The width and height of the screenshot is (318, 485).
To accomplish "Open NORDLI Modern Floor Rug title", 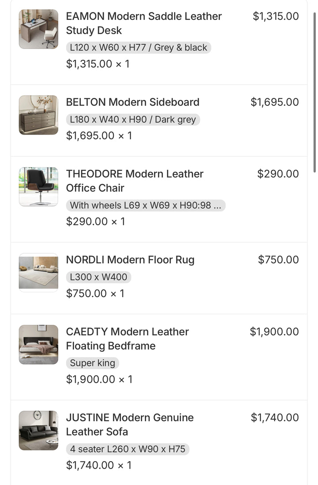I will tap(130, 260).
